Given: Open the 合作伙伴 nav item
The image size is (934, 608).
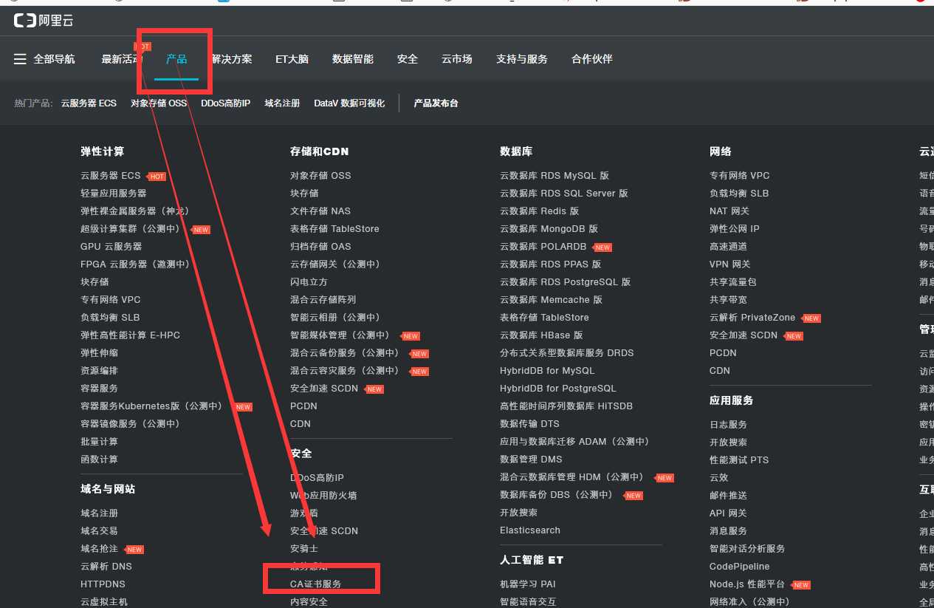Looking at the screenshot, I should click(x=592, y=59).
